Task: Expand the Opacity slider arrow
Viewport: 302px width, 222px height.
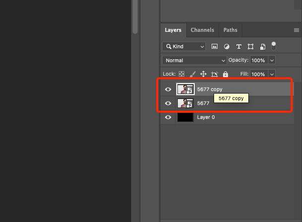Action: coord(272,60)
